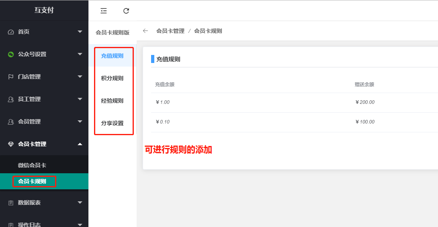Switch to the 经验规则 tab
The image size is (438, 227).
(112, 101)
